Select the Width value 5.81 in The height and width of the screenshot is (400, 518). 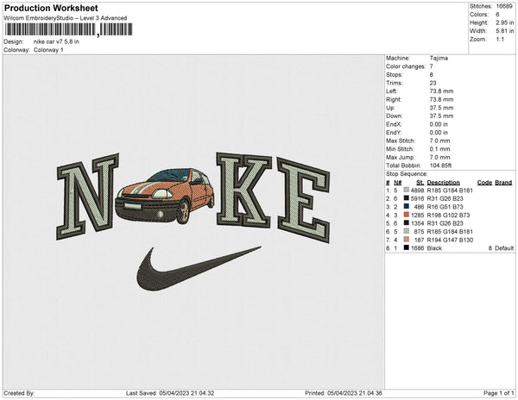pyautogui.click(x=505, y=31)
